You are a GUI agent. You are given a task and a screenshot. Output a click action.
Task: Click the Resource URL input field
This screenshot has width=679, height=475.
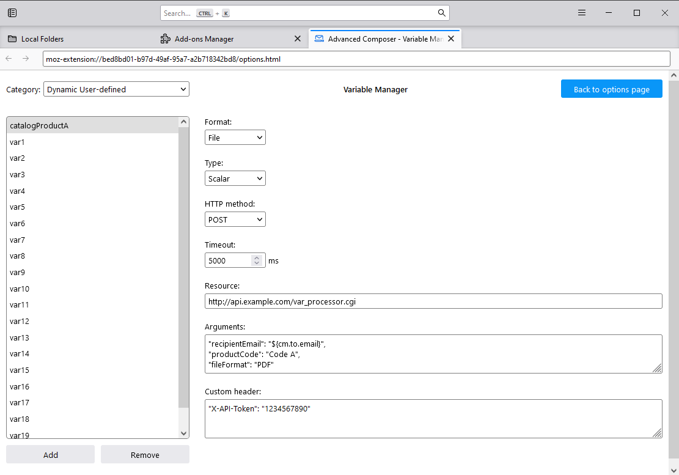point(433,301)
